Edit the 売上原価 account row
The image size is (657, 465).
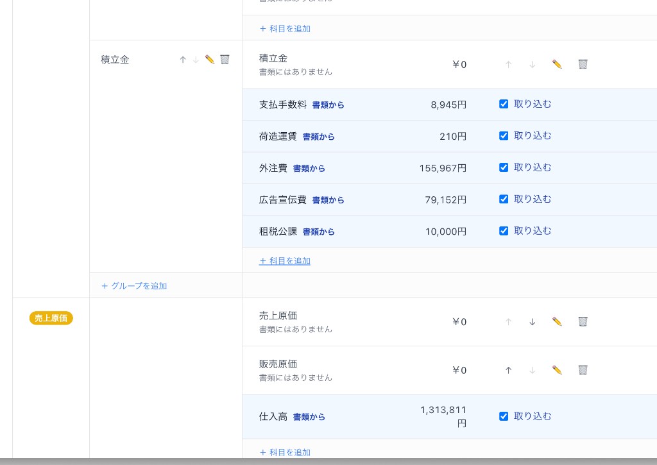click(557, 321)
